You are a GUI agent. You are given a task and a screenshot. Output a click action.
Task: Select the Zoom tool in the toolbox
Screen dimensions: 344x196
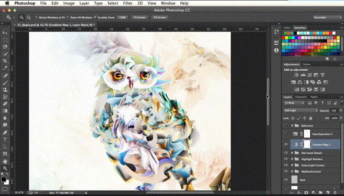[5, 168]
